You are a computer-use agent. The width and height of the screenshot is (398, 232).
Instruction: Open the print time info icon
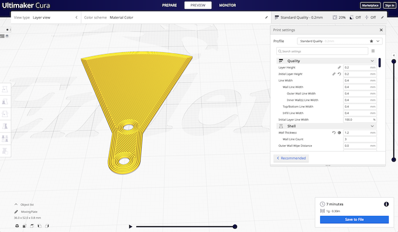[386, 204]
